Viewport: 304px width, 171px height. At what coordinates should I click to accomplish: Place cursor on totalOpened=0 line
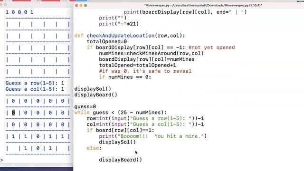(106, 42)
